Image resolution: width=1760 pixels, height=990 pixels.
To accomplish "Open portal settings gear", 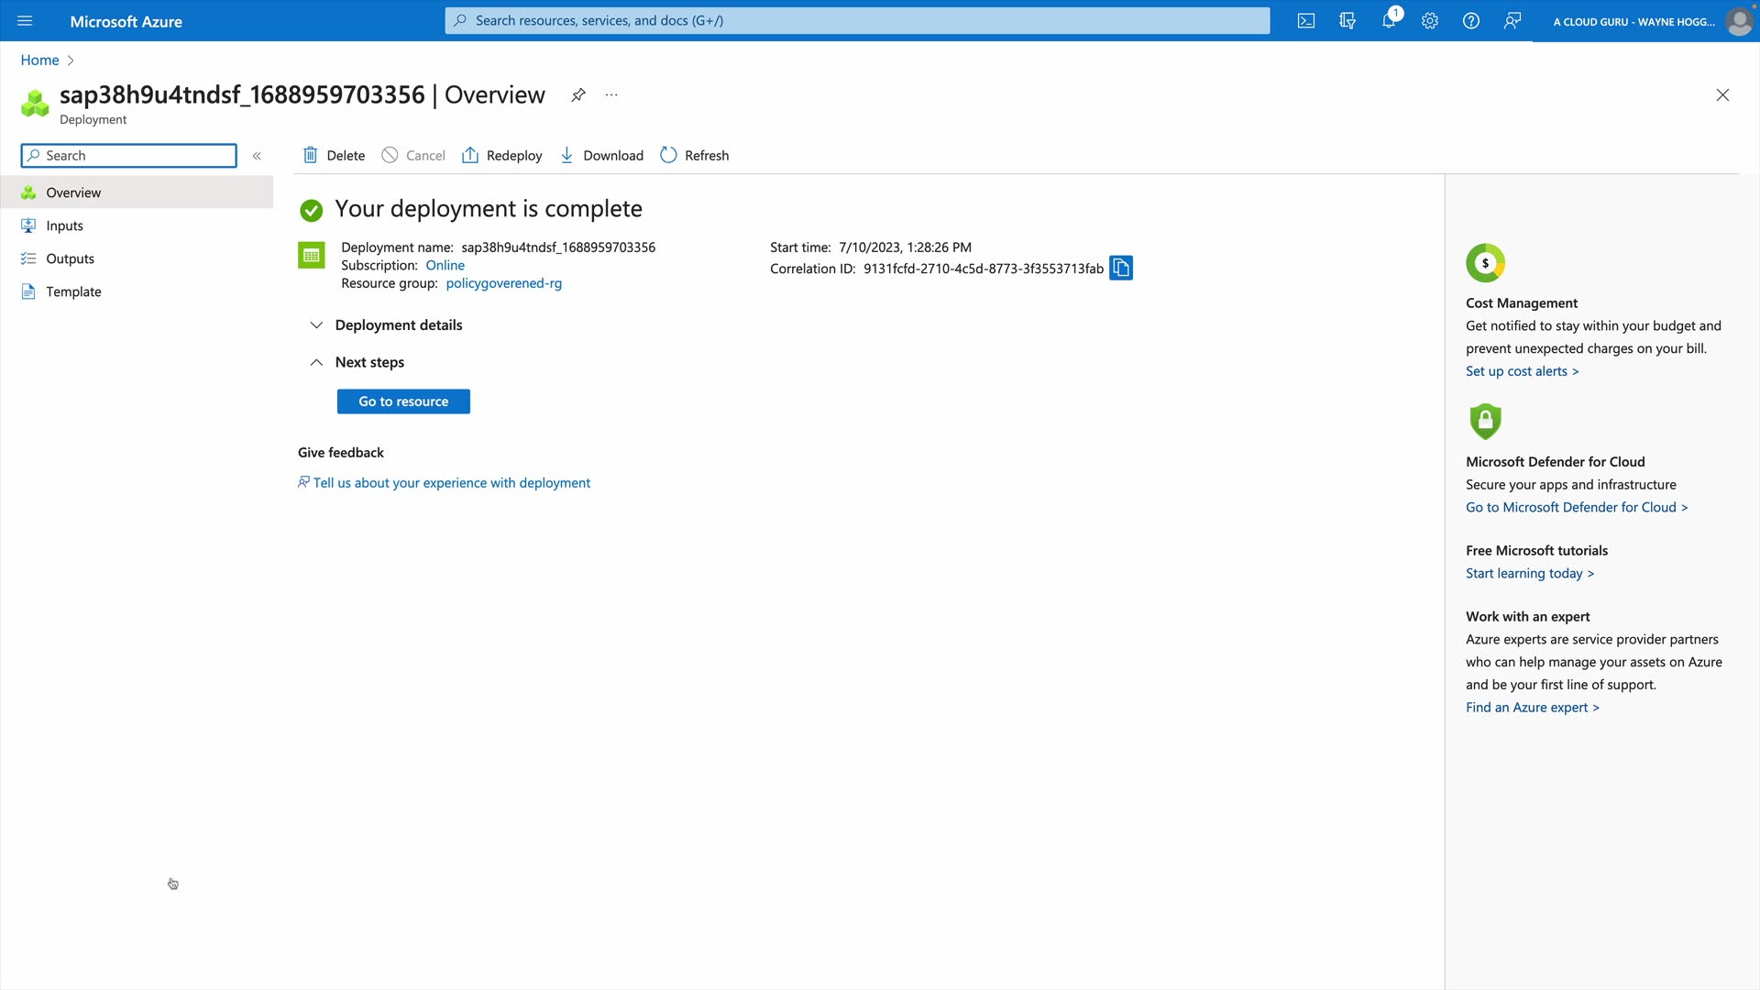I will [1430, 21].
